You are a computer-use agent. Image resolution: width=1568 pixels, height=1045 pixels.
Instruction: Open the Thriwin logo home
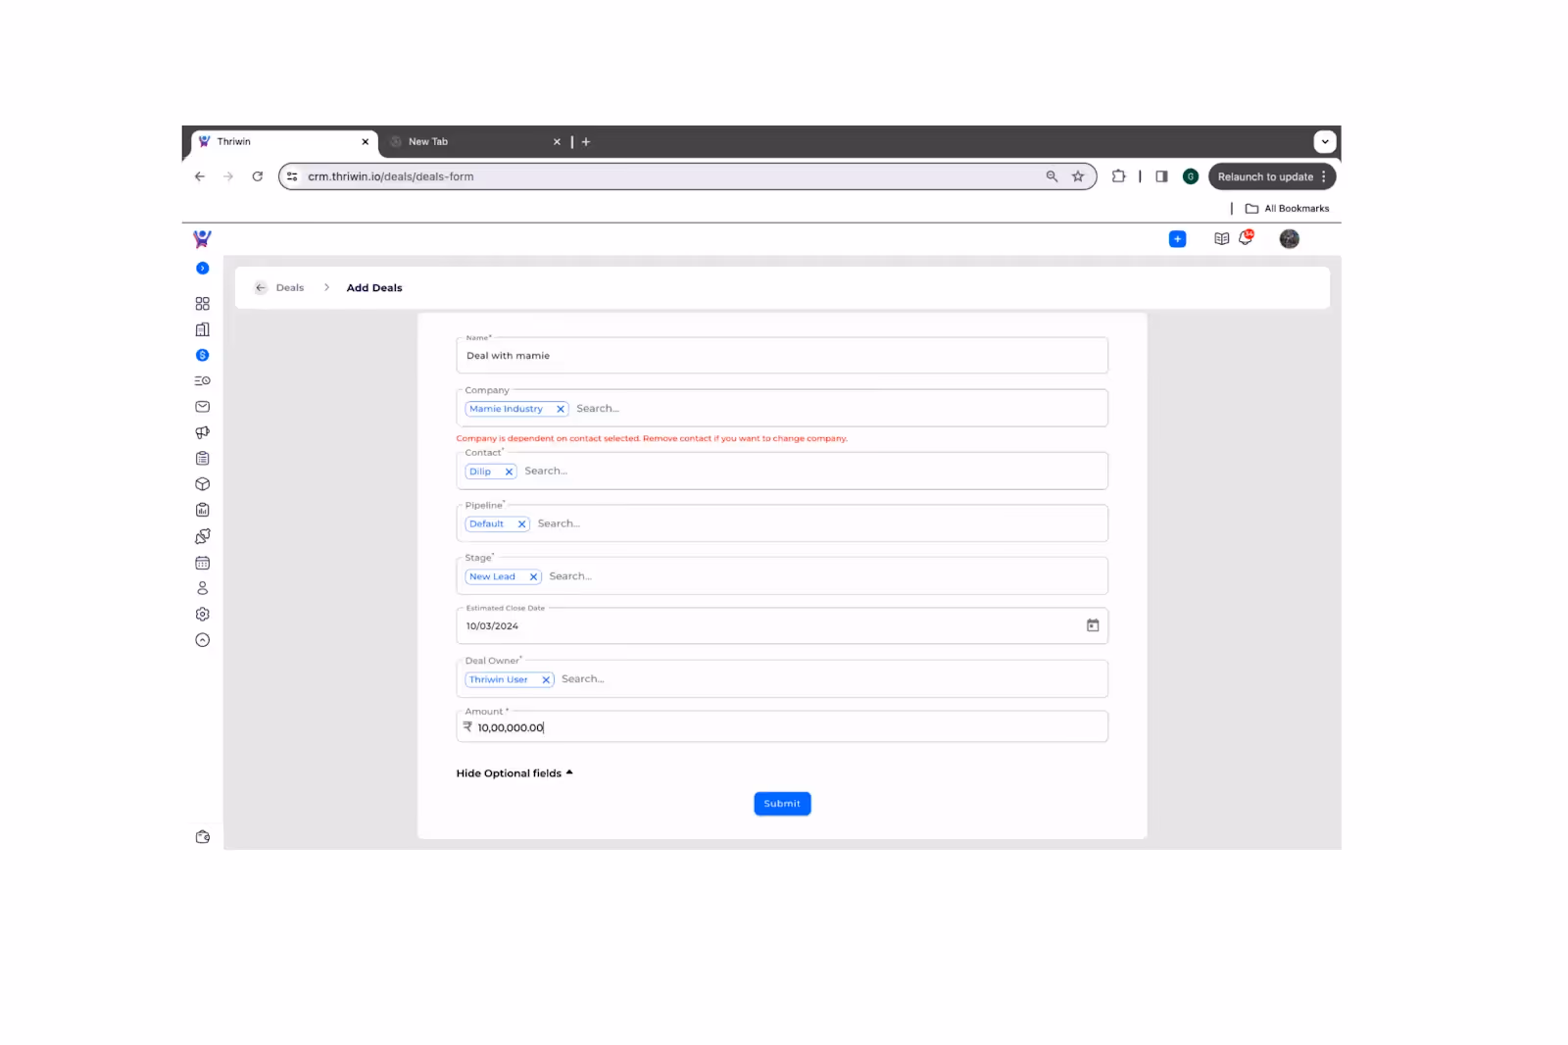coord(202,238)
